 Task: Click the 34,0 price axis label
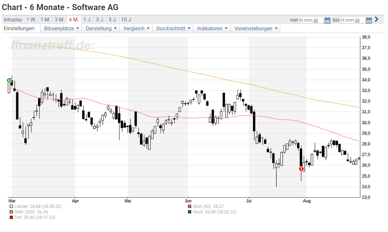pyautogui.click(x=366, y=80)
